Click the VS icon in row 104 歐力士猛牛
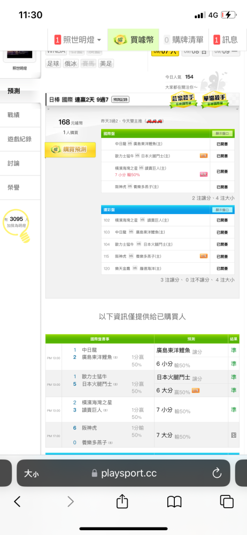The height and width of the screenshot is (535, 247). (139, 244)
